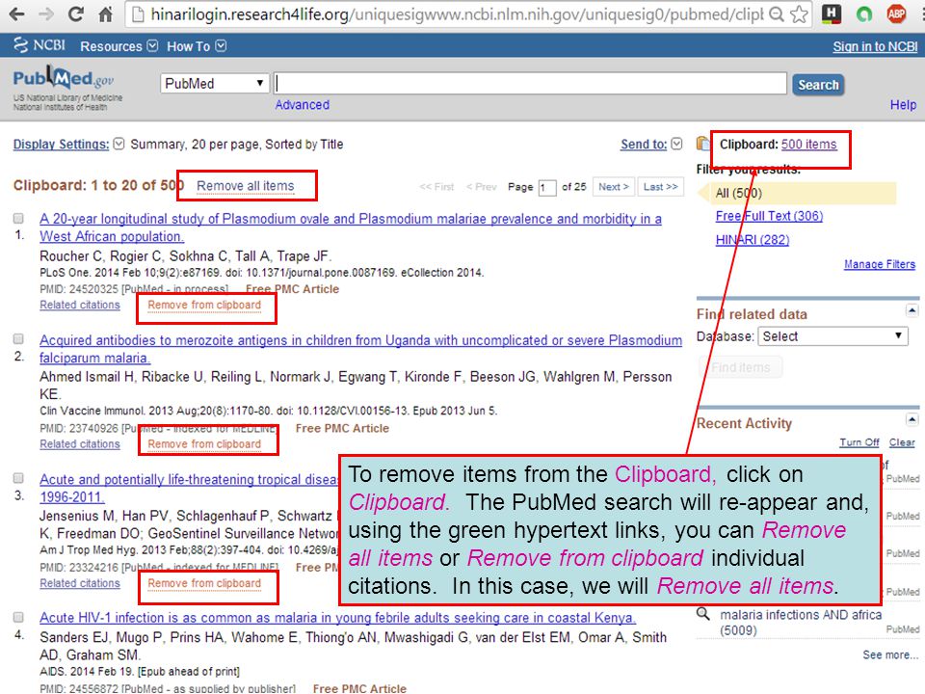Click the green circular extension icon

(864, 13)
